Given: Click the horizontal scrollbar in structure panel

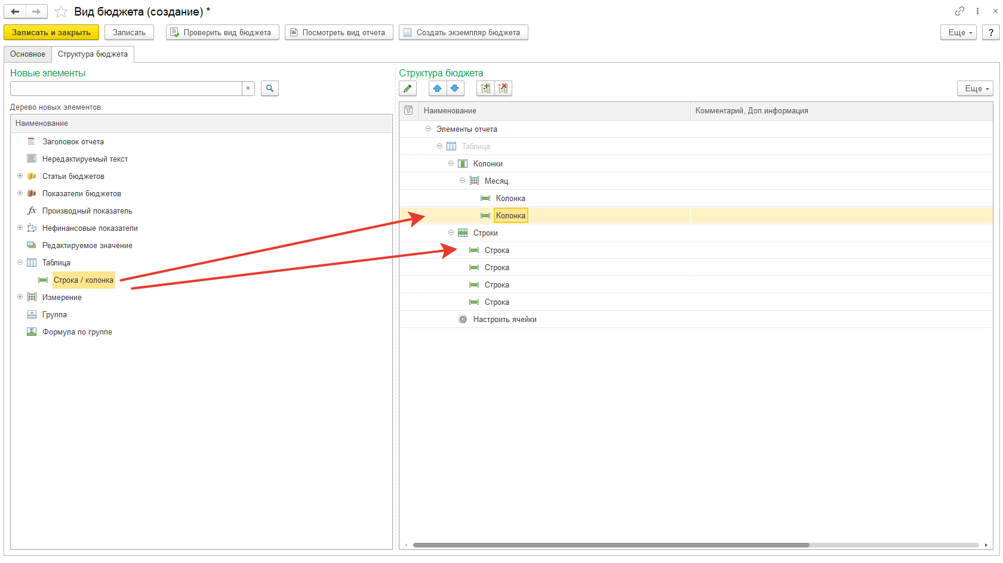Looking at the screenshot, I should (x=610, y=545).
